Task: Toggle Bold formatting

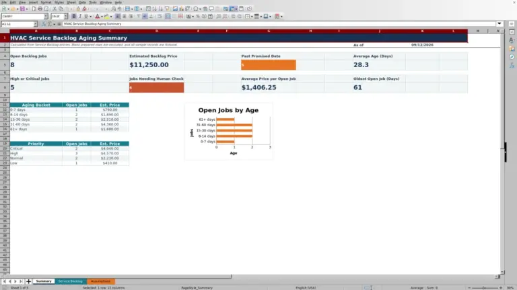Action: point(74,16)
